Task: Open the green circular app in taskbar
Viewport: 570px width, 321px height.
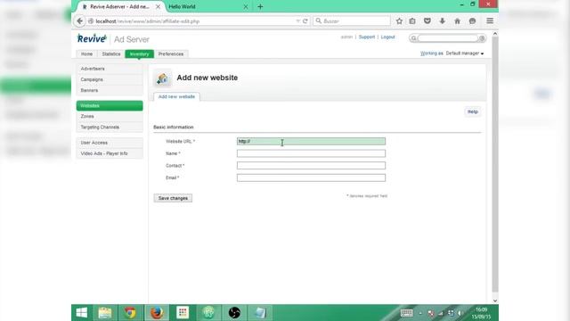Action: click(208, 313)
